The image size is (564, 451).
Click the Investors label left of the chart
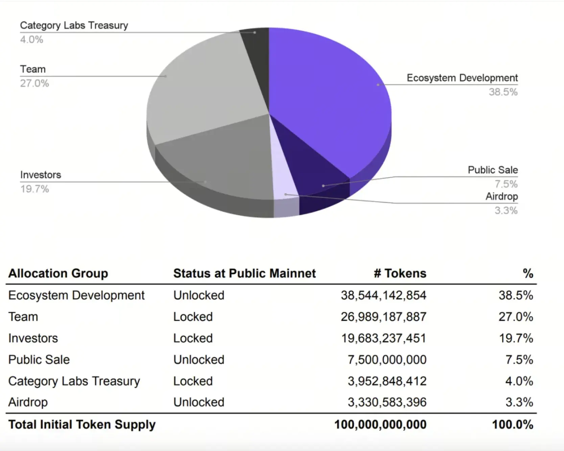point(41,175)
